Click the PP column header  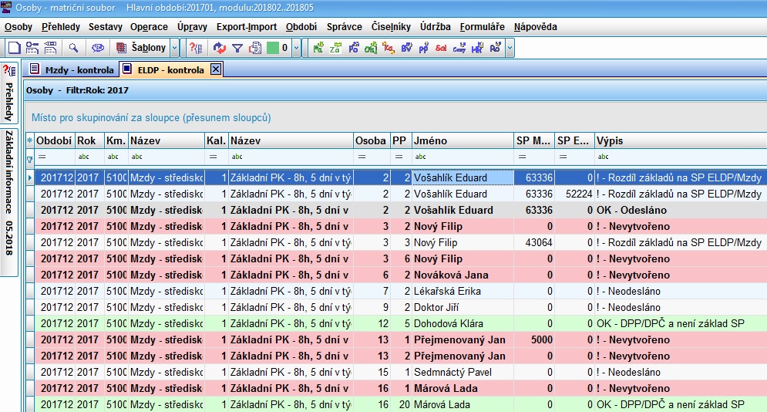pos(401,141)
